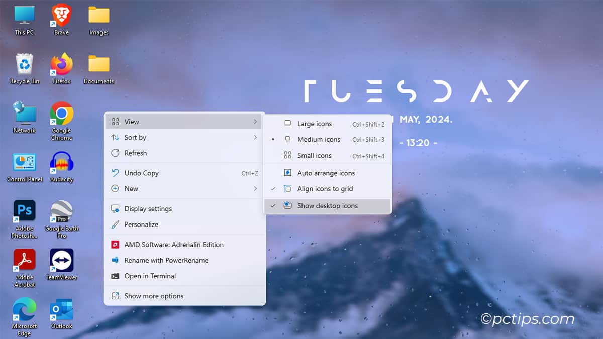Click the 13:20 clock widget
Screen dimensions: 603x339
coord(418,143)
